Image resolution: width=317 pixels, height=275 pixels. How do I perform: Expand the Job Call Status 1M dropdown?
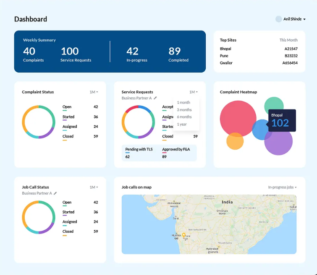pyautogui.click(x=93, y=187)
